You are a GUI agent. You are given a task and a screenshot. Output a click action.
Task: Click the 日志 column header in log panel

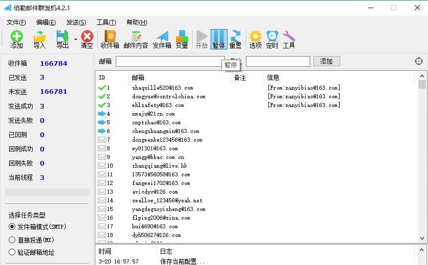click(x=166, y=251)
